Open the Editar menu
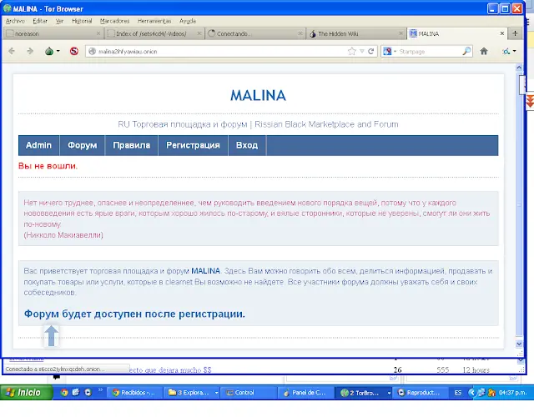The height and width of the screenshot is (417, 534). click(x=40, y=21)
